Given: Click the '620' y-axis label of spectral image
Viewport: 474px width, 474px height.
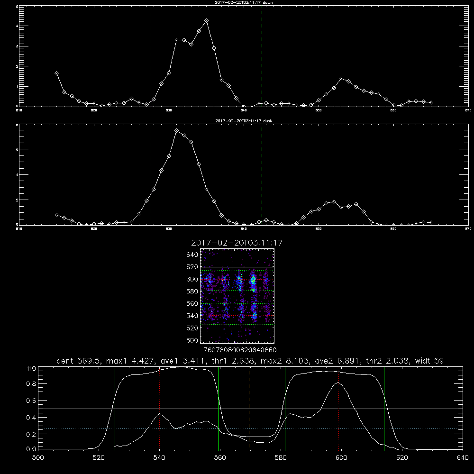Looking at the screenshot, I should 192,267.
